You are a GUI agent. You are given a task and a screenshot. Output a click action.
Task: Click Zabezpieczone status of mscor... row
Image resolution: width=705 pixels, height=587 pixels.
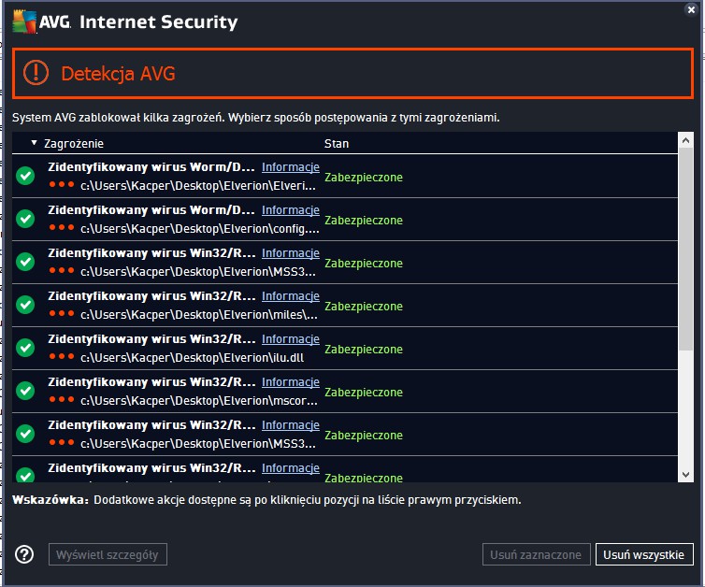click(x=364, y=392)
